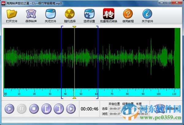Click the left blue selection bracket
The image size is (184, 125).
[62, 62]
